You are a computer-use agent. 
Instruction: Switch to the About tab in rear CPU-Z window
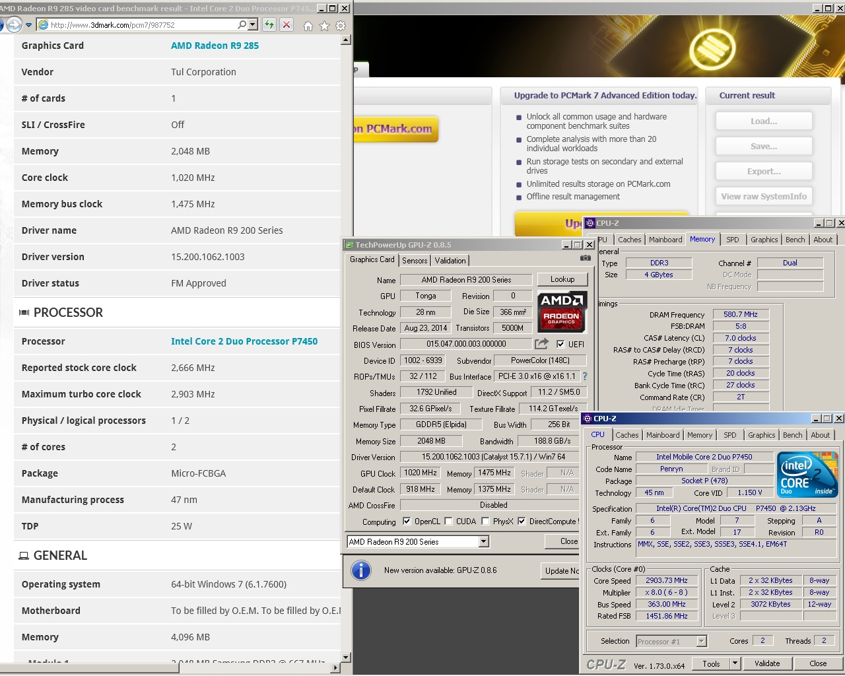[x=823, y=240]
